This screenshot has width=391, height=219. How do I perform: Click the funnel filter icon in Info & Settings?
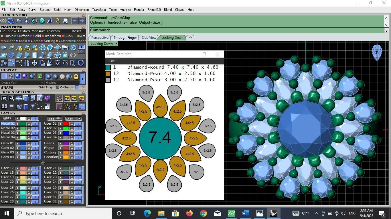click(33, 106)
